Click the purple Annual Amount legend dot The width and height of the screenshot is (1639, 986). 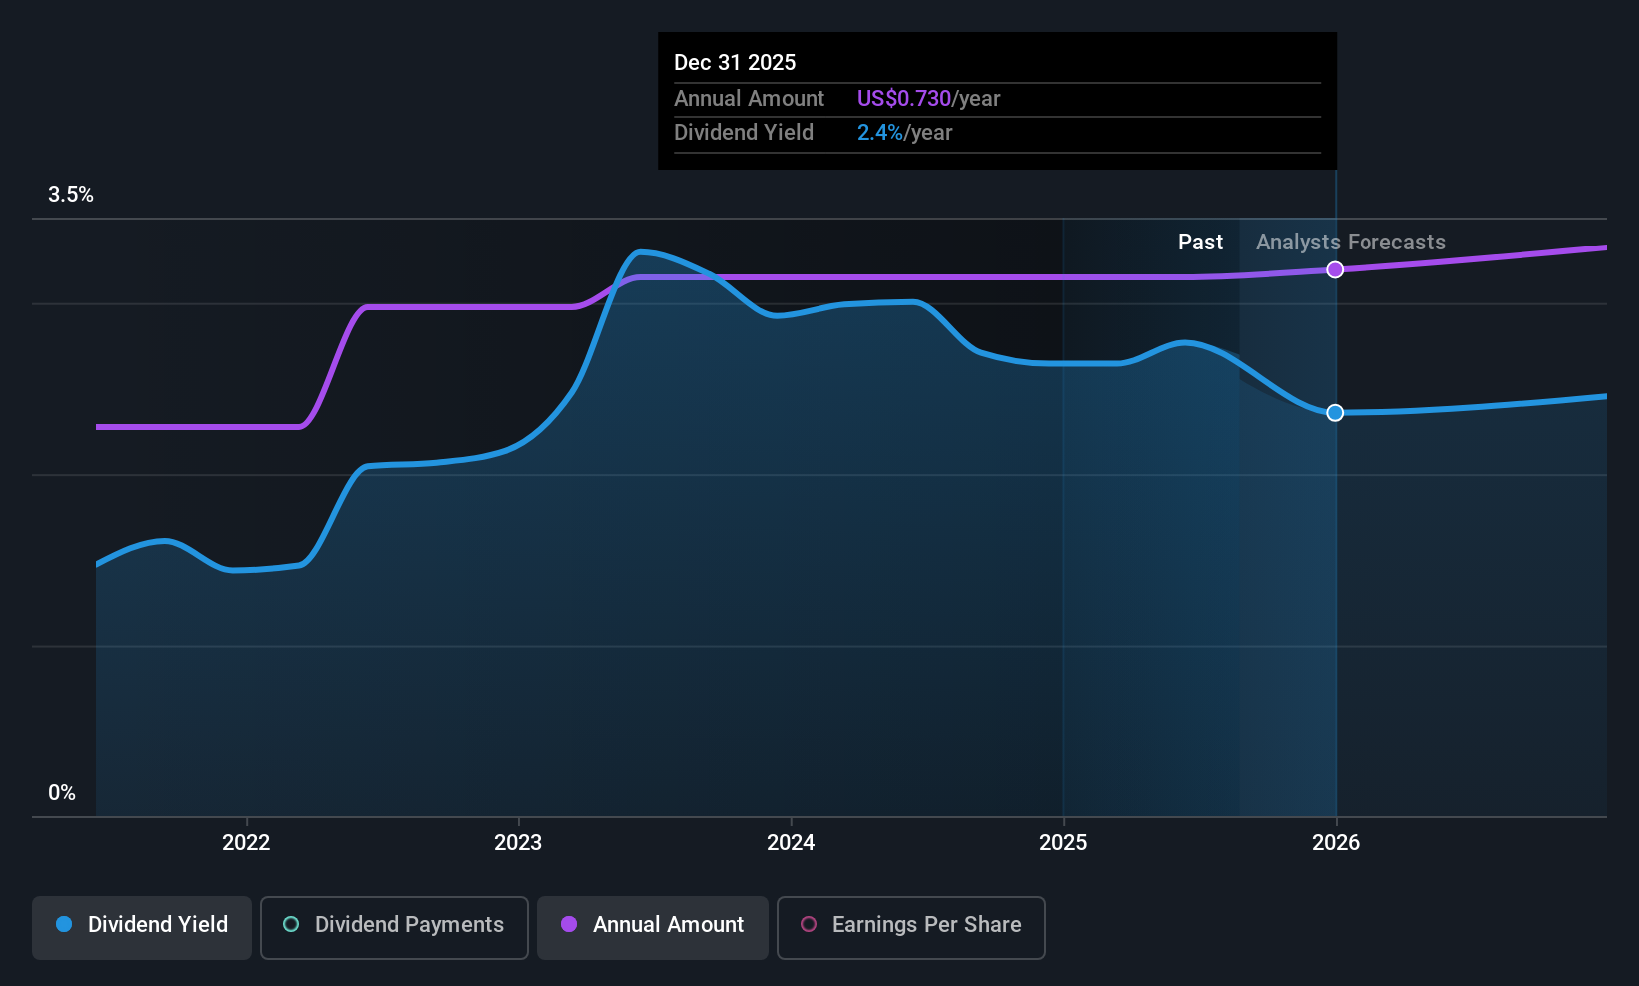coord(569,924)
